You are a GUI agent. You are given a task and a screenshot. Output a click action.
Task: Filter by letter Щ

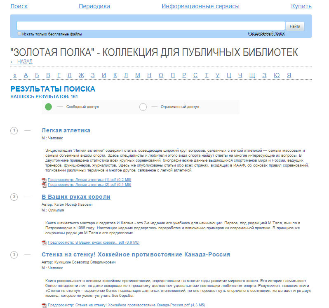(x=252, y=75)
